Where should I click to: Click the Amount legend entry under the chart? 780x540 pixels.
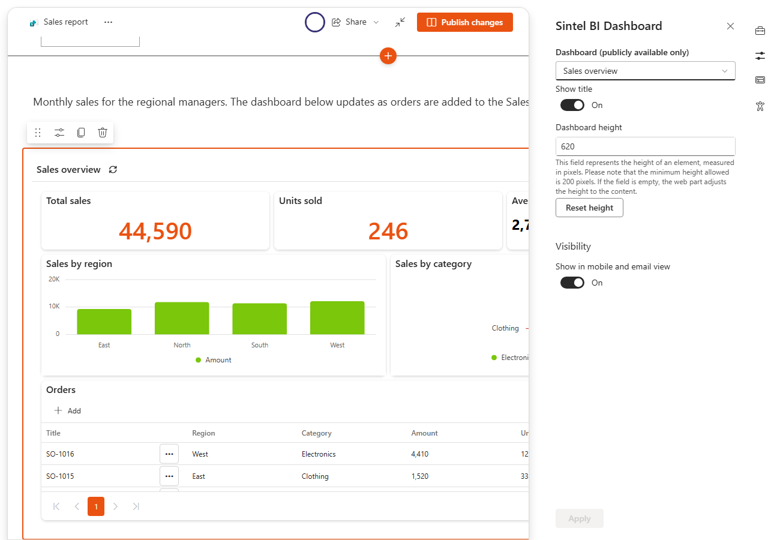pyautogui.click(x=213, y=360)
